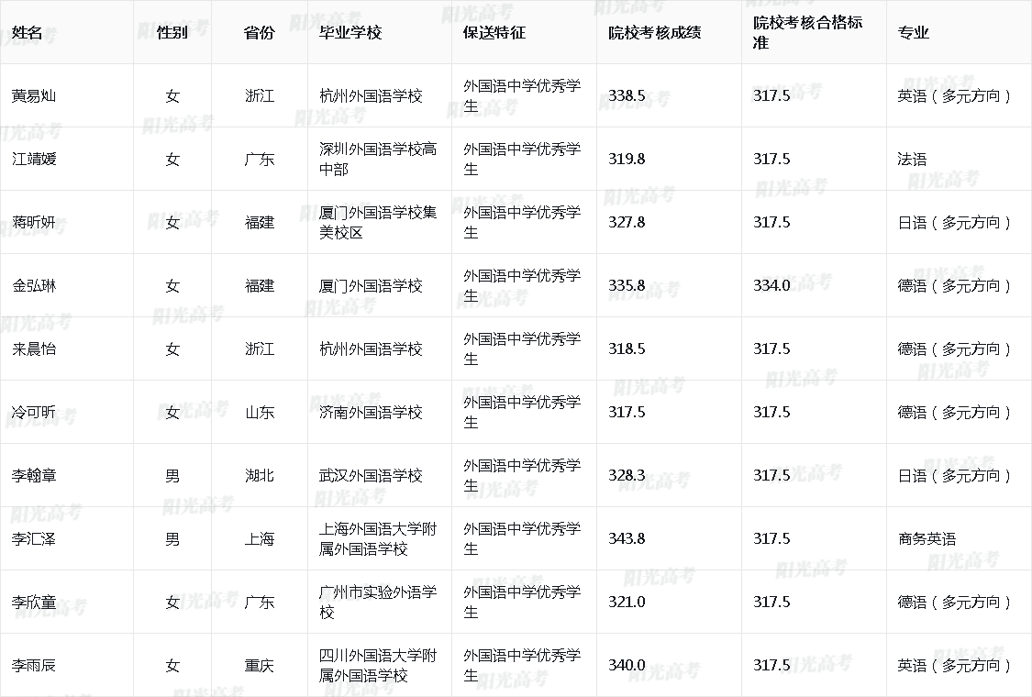This screenshot has height=697, width=1032.
Task: Click province 山东 in 冷可昕's row
Action: 260,412
